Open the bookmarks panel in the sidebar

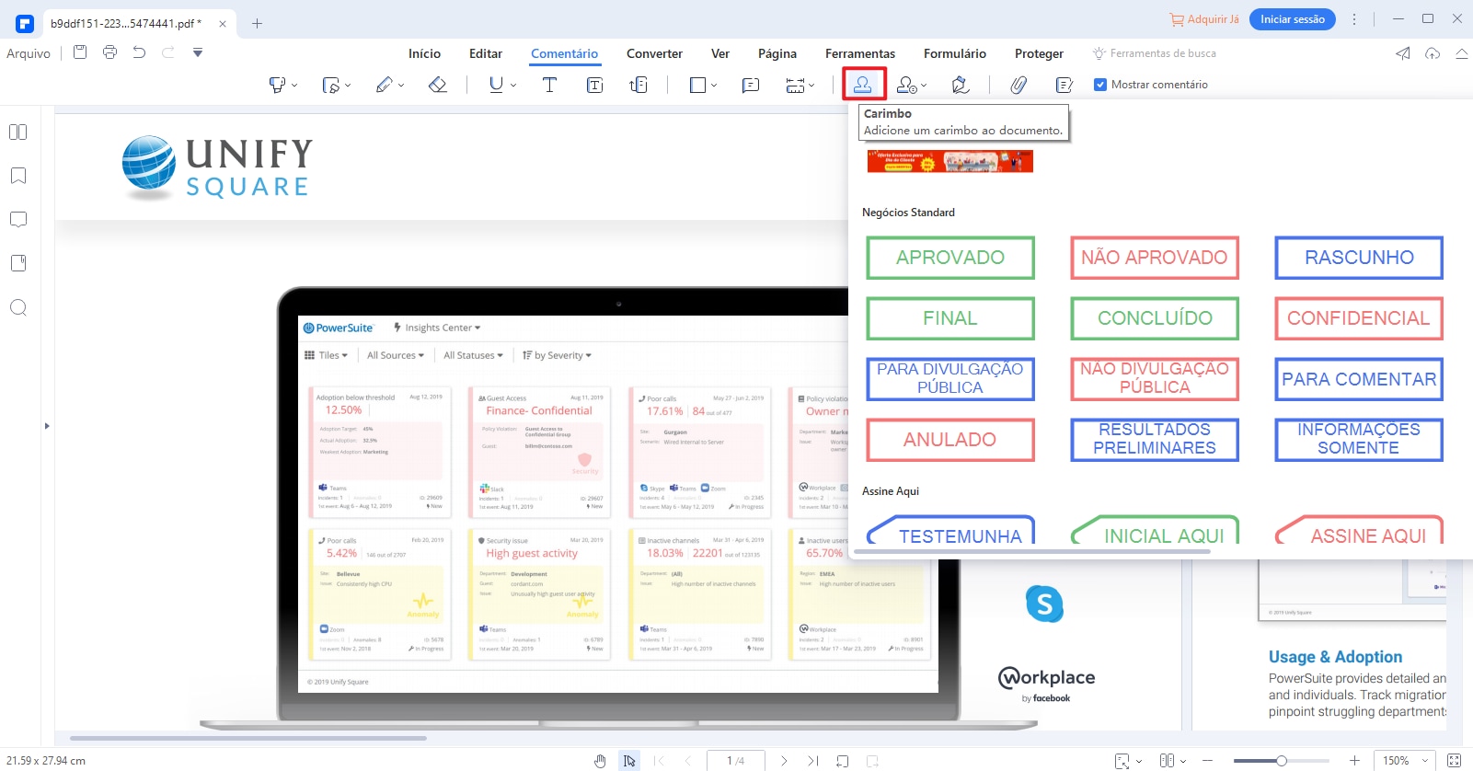point(17,176)
